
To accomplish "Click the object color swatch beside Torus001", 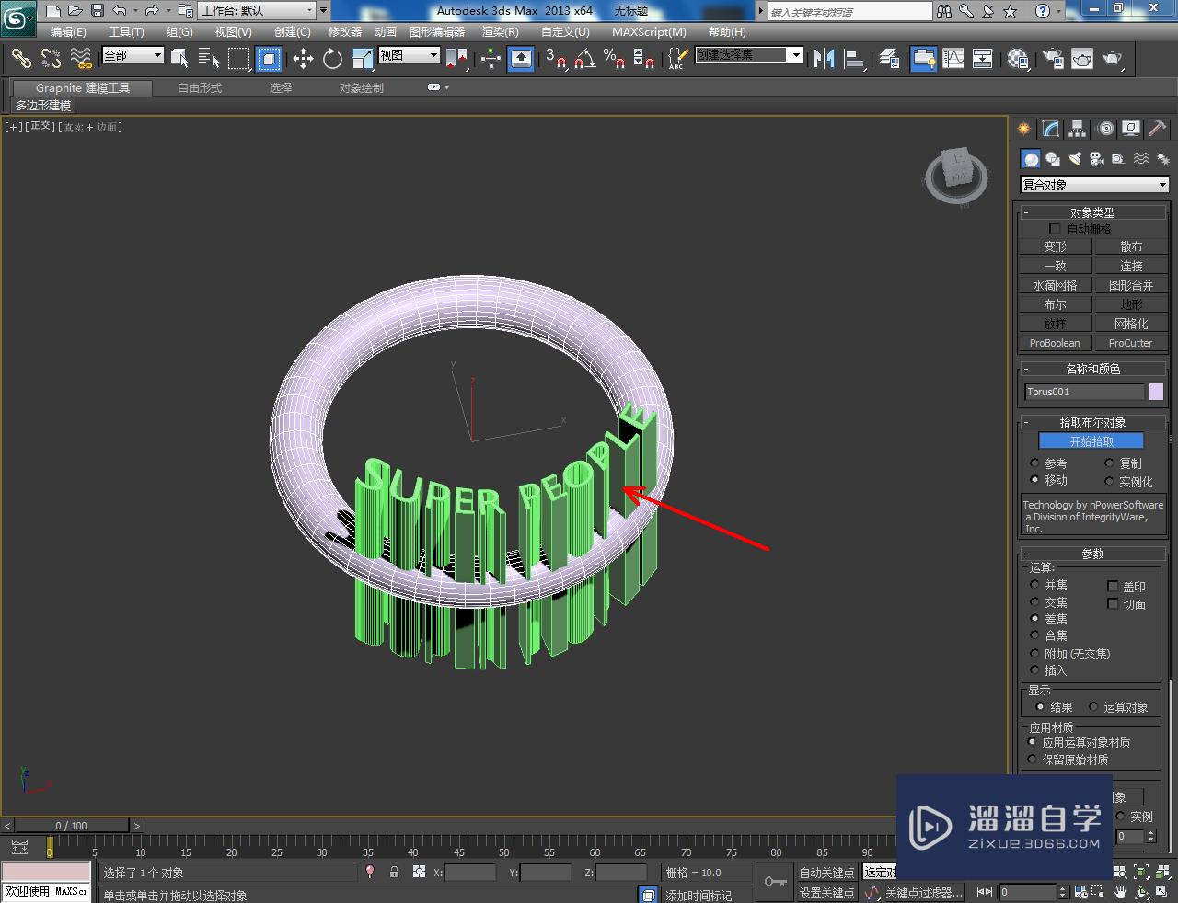I will [1156, 392].
